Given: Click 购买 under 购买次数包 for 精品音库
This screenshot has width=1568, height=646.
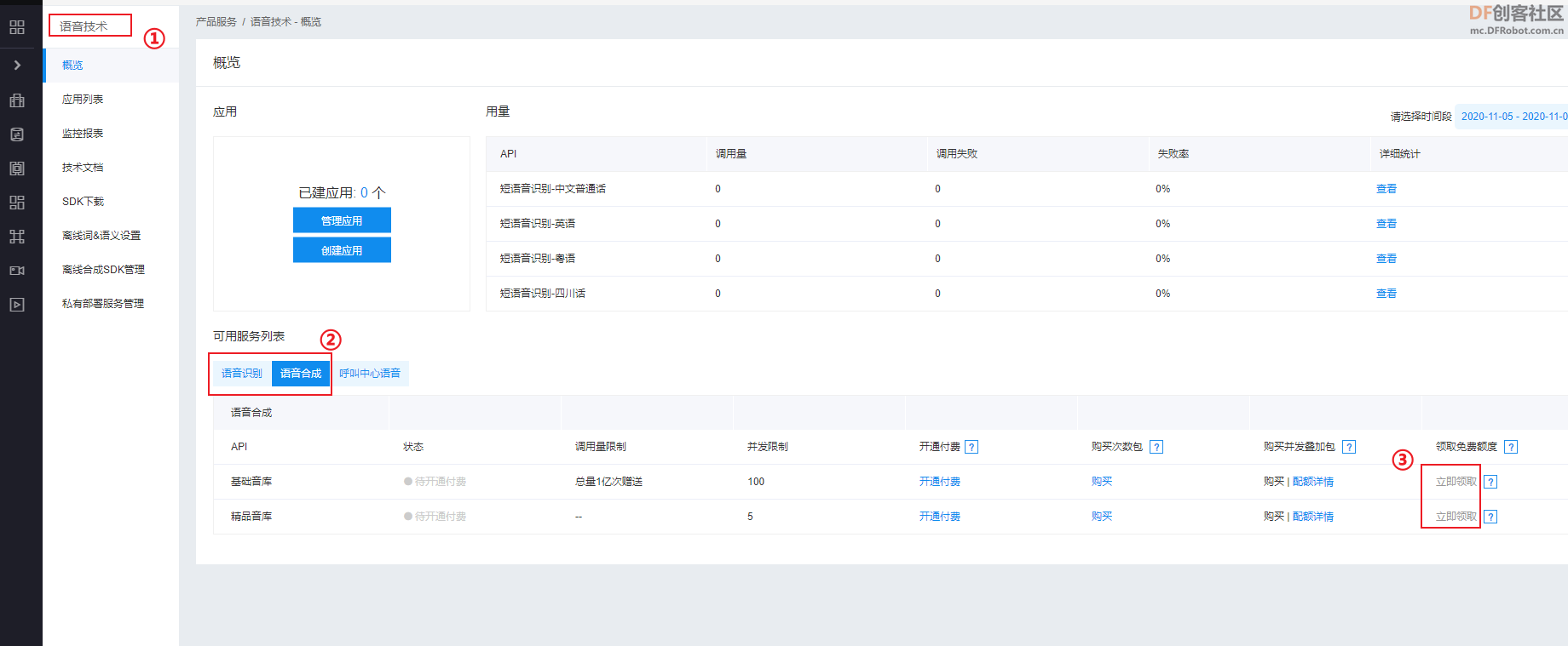Looking at the screenshot, I should click(x=1102, y=517).
